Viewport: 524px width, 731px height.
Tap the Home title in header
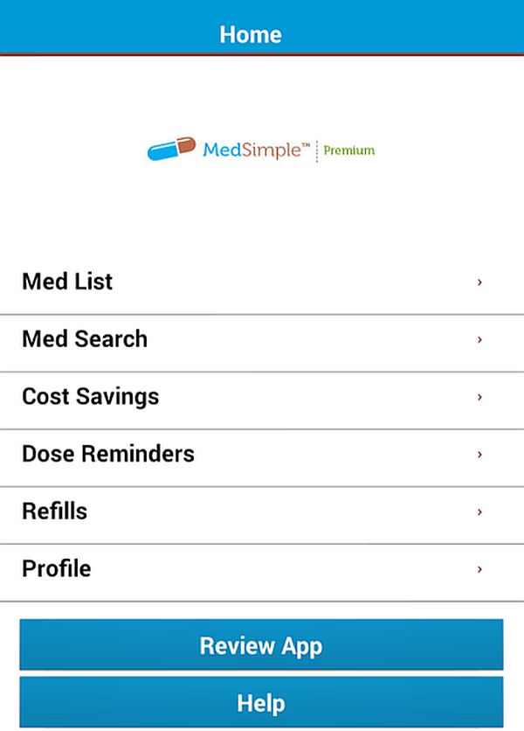pyautogui.click(x=251, y=34)
